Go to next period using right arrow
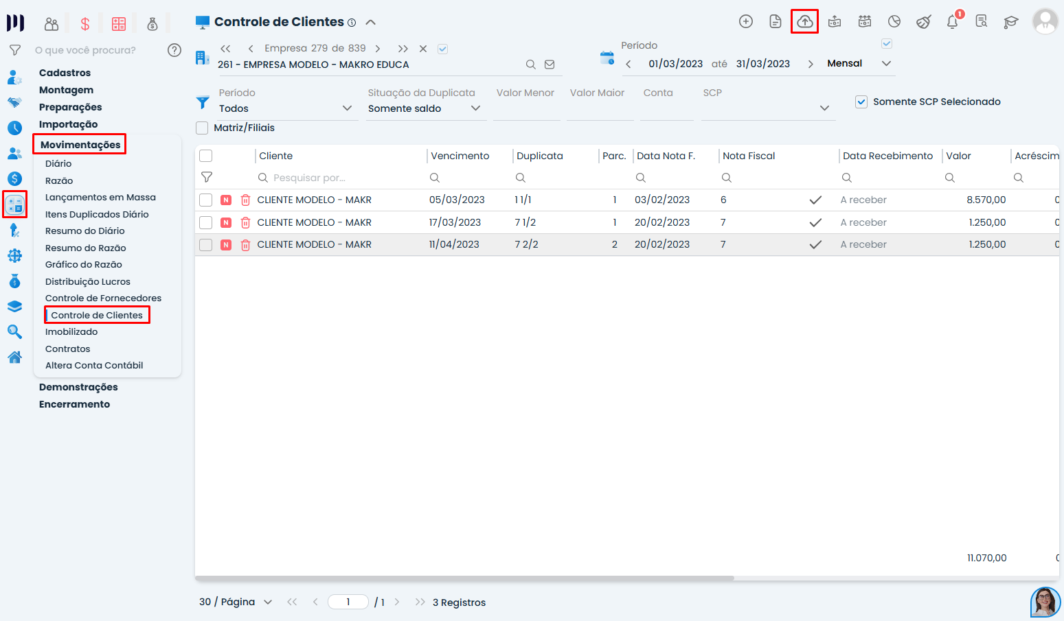The image size is (1064, 621). 811,64
